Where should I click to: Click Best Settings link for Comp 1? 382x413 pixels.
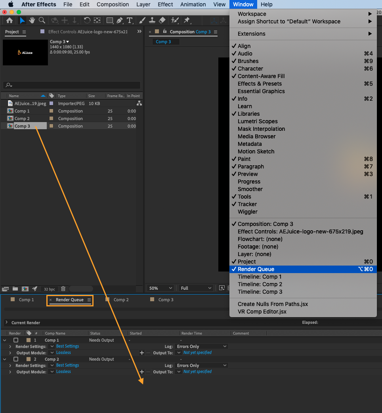coord(67,346)
